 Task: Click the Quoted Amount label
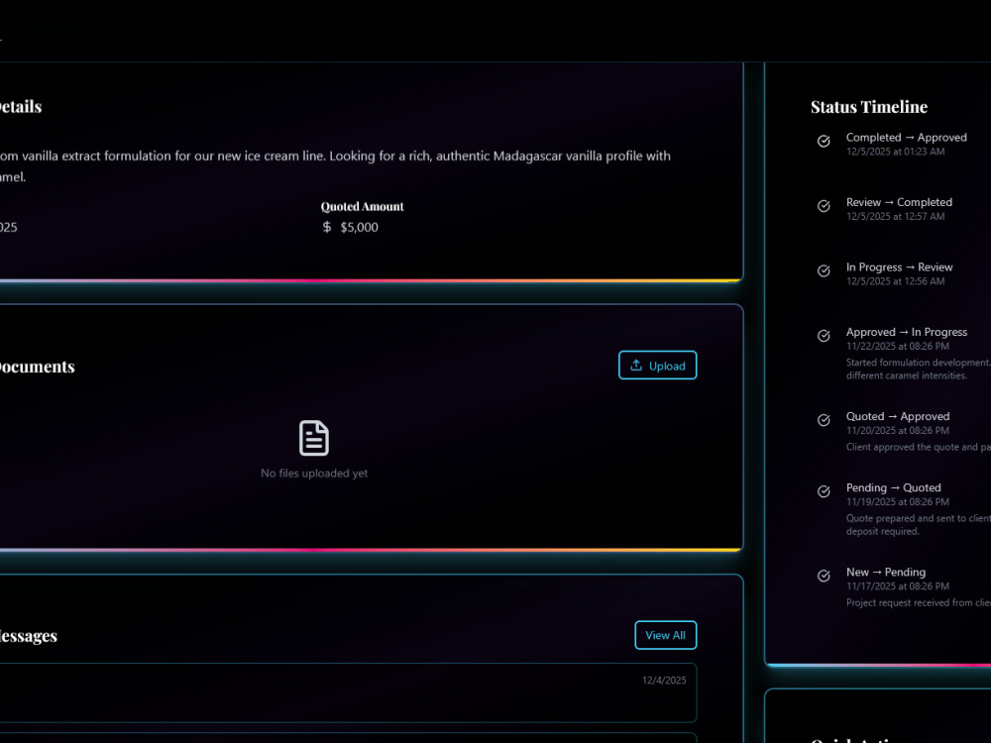[362, 207]
